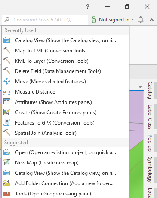Select Move (Move selected features.) text
Image resolution: width=157 pixels, height=198 pixels.
tap(50, 82)
